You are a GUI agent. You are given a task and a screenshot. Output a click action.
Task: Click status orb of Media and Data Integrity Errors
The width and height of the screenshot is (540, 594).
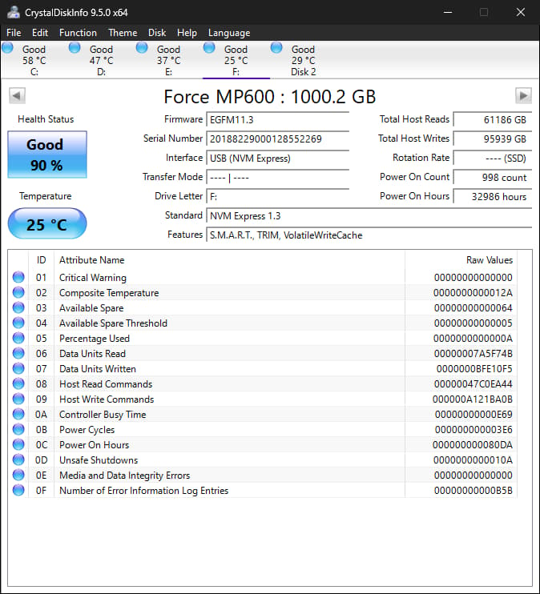[18, 475]
